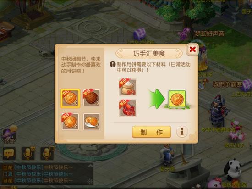Click the resulting mooncake on green tile
The image size is (252, 189).
[x=177, y=99]
